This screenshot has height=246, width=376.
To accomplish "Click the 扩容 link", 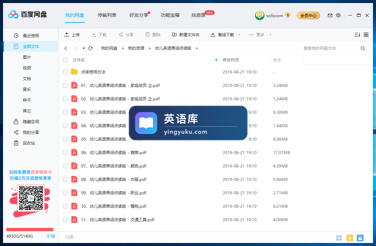I will [x=51, y=236].
